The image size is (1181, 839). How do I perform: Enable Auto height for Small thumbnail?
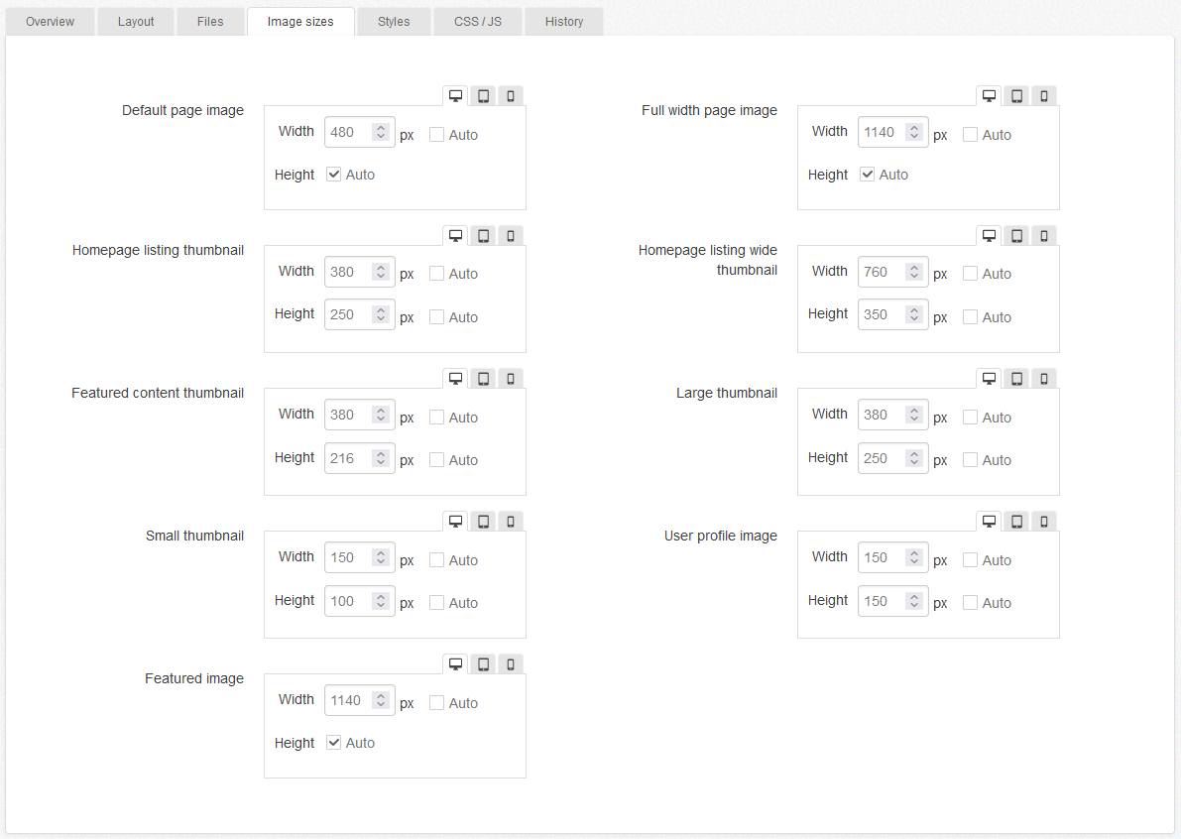pos(436,602)
